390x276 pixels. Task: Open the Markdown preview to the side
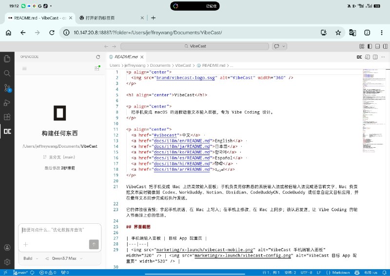(368, 57)
